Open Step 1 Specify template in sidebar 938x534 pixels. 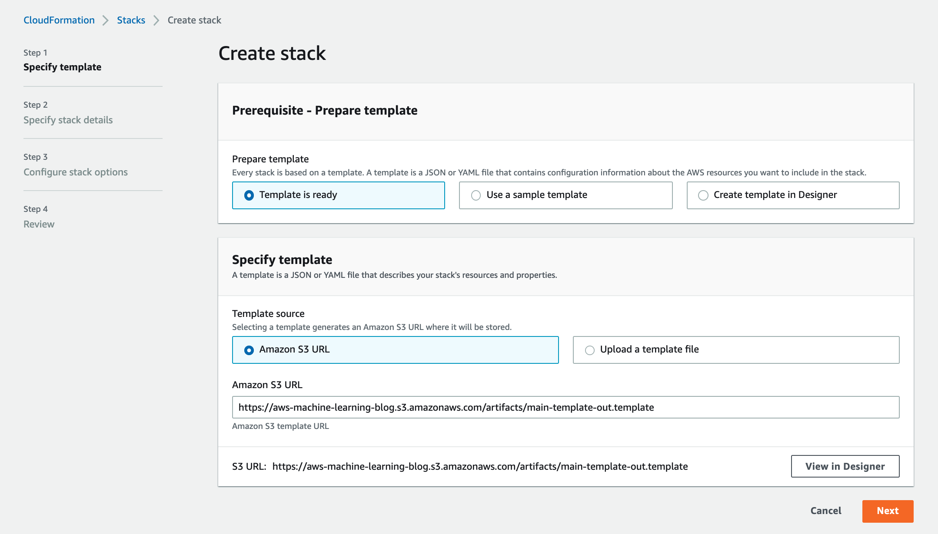tap(62, 67)
